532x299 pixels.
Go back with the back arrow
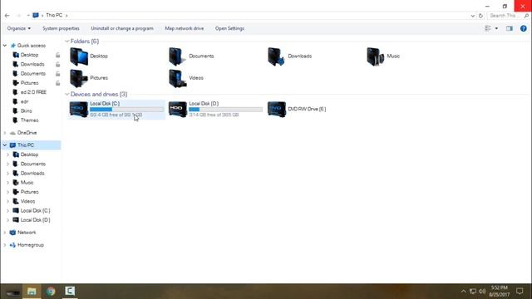point(7,16)
